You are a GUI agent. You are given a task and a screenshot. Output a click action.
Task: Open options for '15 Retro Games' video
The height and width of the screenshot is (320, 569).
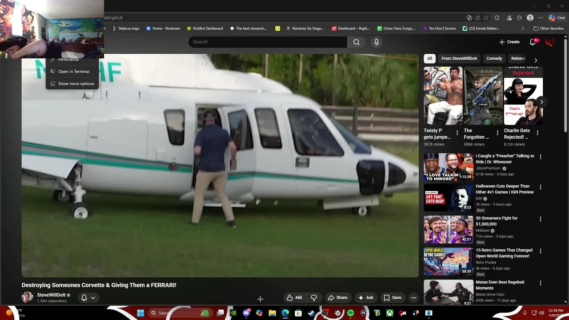pos(541,251)
